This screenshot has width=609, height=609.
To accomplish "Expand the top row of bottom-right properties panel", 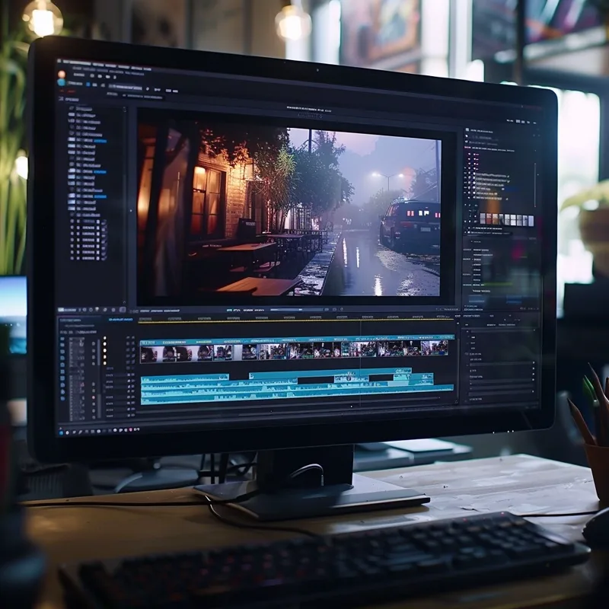I will click(x=501, y=332).
